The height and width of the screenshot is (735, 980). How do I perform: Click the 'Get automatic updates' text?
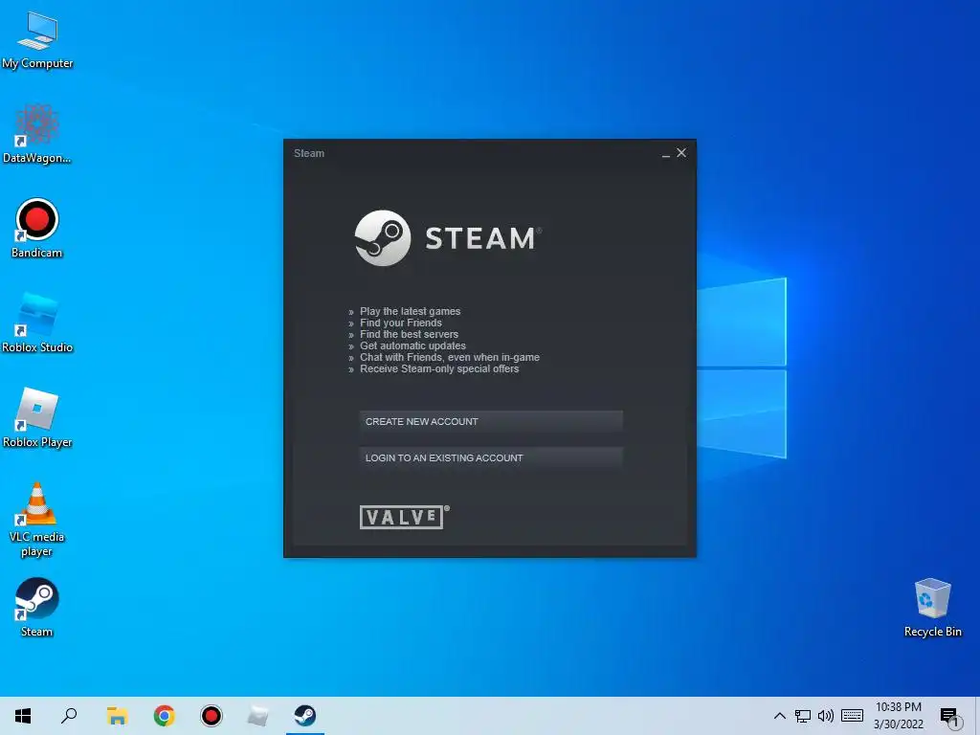(412, 345)
